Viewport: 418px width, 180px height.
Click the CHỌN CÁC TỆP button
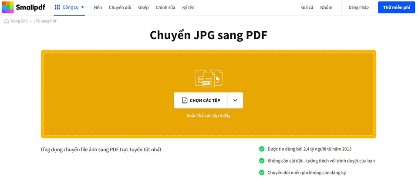[200, 100]
